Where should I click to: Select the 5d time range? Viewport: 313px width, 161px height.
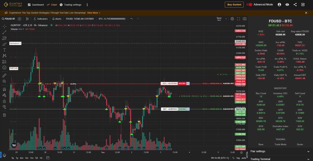point(37,158)
